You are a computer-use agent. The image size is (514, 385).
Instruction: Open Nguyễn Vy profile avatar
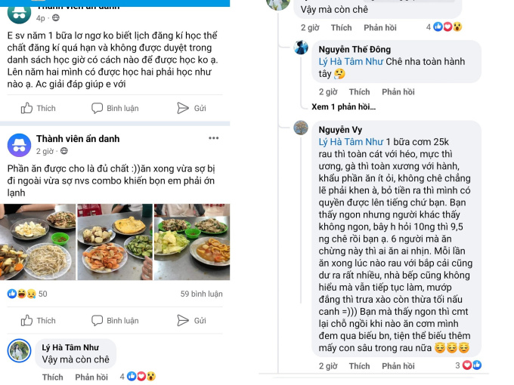301,128
